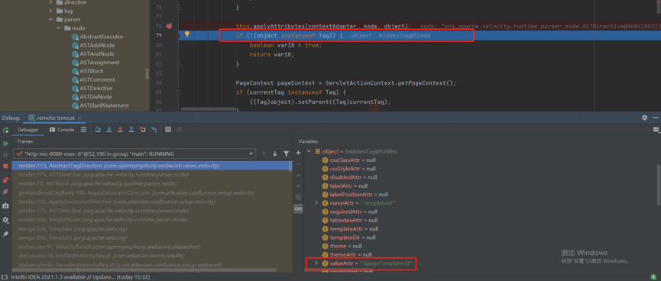The image size is (661, 281).
Task: Expand the valueAttr variable
Action: pos(316,263)
